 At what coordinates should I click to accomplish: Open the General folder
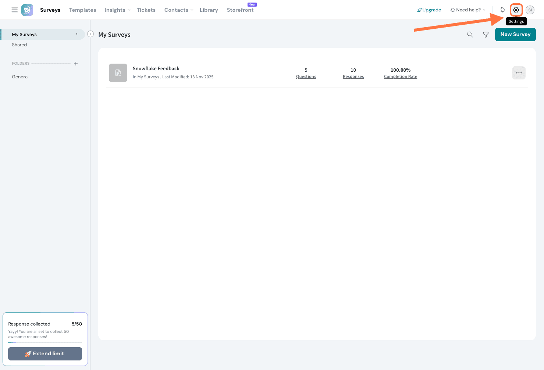pyautogui.click(x=20, y=77)
